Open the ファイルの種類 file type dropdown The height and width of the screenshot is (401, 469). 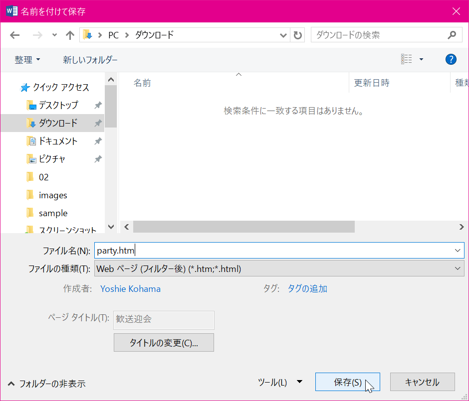click(279, 268)
